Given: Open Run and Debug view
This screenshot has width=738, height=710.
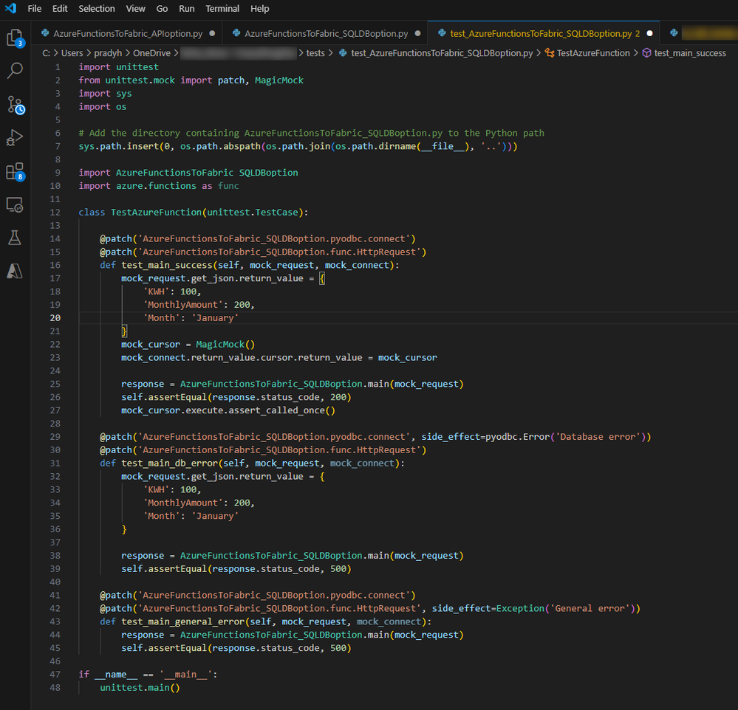Looking at the screenshot, I should (15, 138).
